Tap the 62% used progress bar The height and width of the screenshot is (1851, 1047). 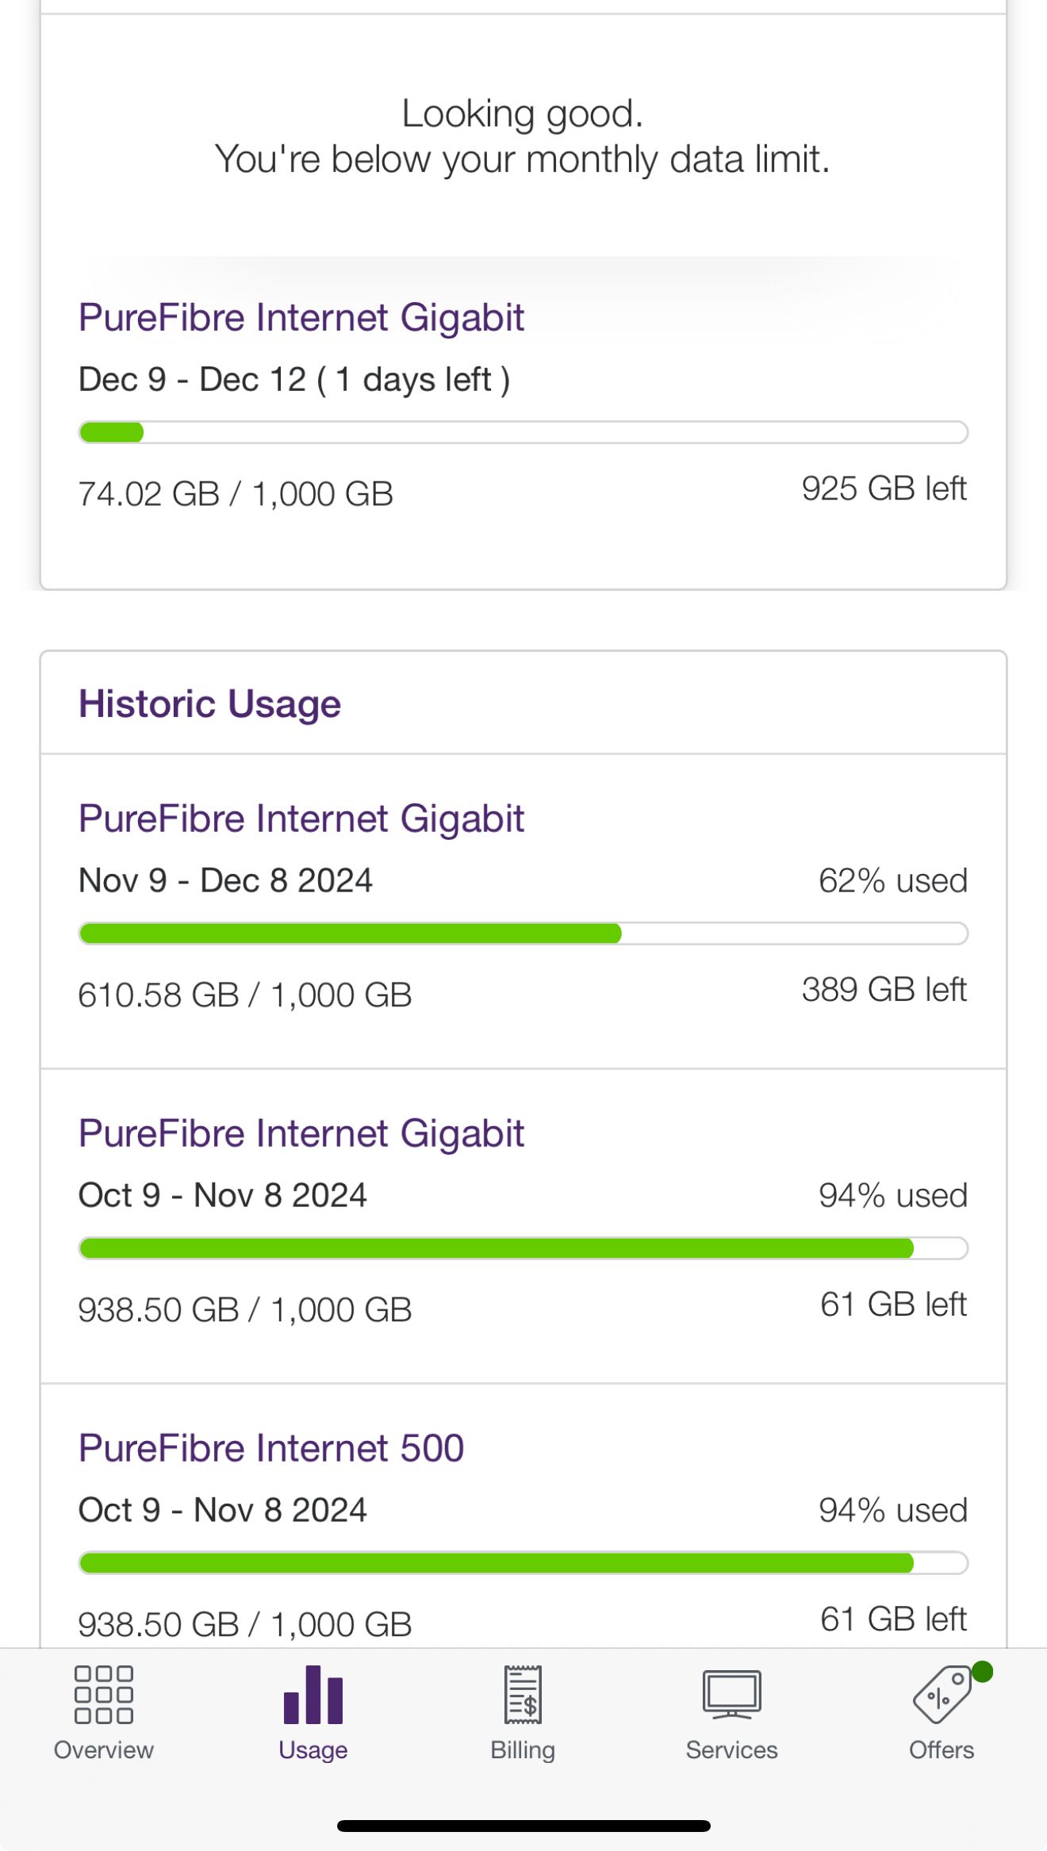click(x=523, y=933)
